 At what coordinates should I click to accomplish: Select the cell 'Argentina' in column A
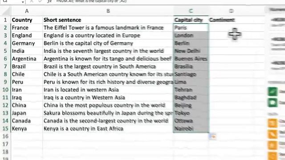[27, 59]
